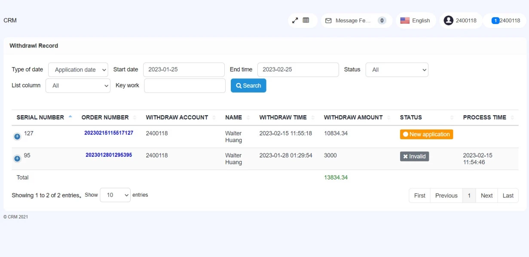Open the List column dropdown
Image resolution: width=529 pixels, height=257 pixels.
point(78,86)
